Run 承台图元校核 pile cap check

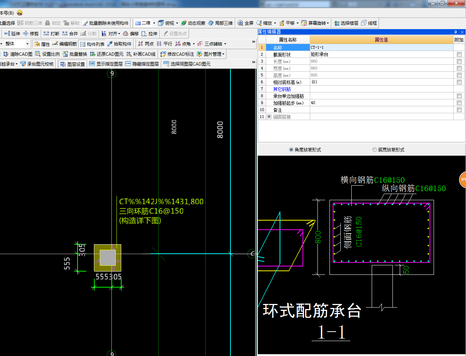pyautogui.click(x=37, y=64)
